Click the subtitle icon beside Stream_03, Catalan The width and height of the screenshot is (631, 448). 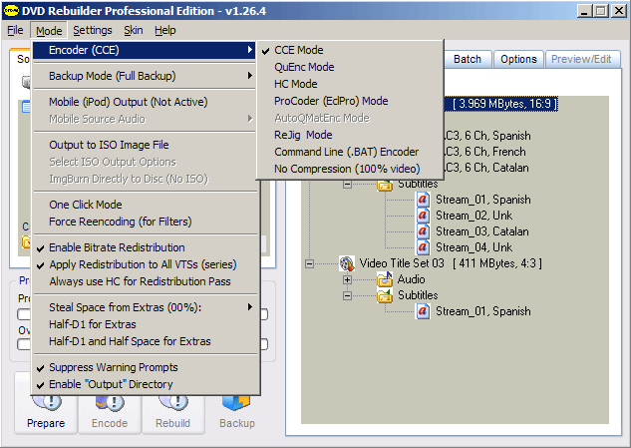click(423, 231)
